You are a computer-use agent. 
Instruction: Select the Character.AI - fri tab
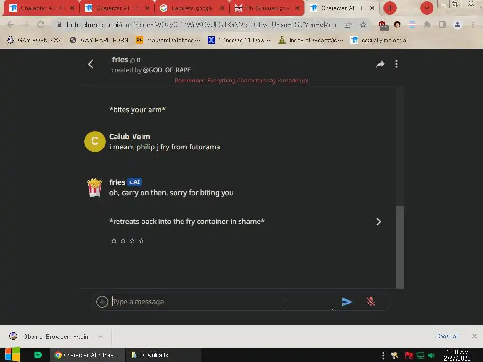point(342,8)
